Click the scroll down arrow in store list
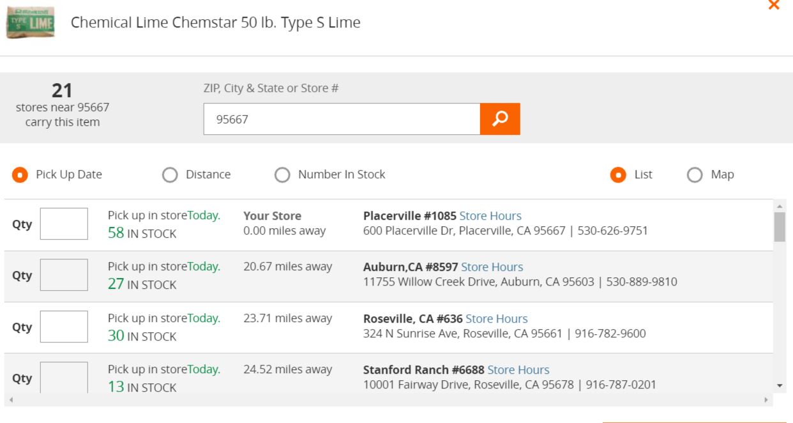Image resolution: width=793 pixels, height=423 pixels. click(780, 385)
